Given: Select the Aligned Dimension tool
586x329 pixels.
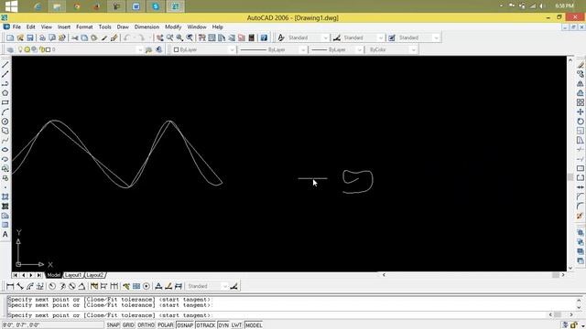Looking at the screenshot, I should pyautogui.click(x=20, y=286).
